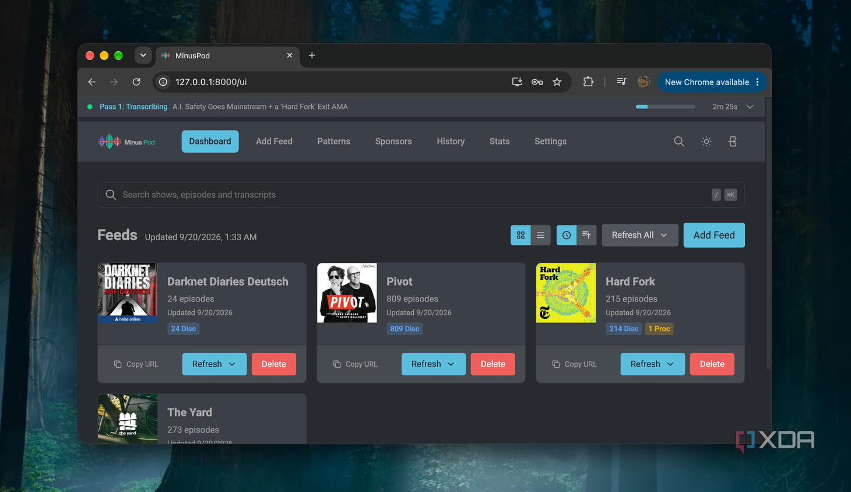Open Refresh dropdown for Hard Fork

[x=652, y=364]
